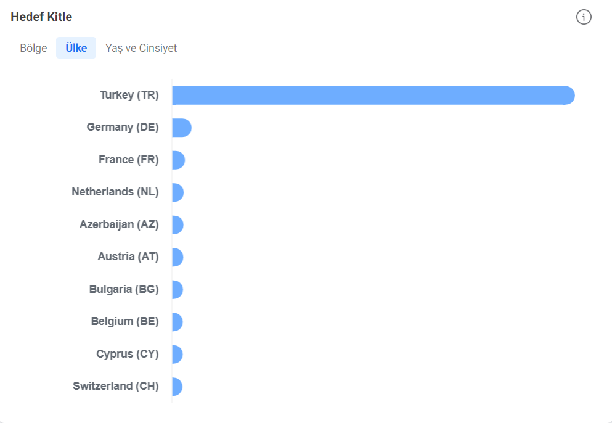The width and height of the screenshot is (612, 423).
Task: Click the Germany (DE) country label
Action: (123, 127)
